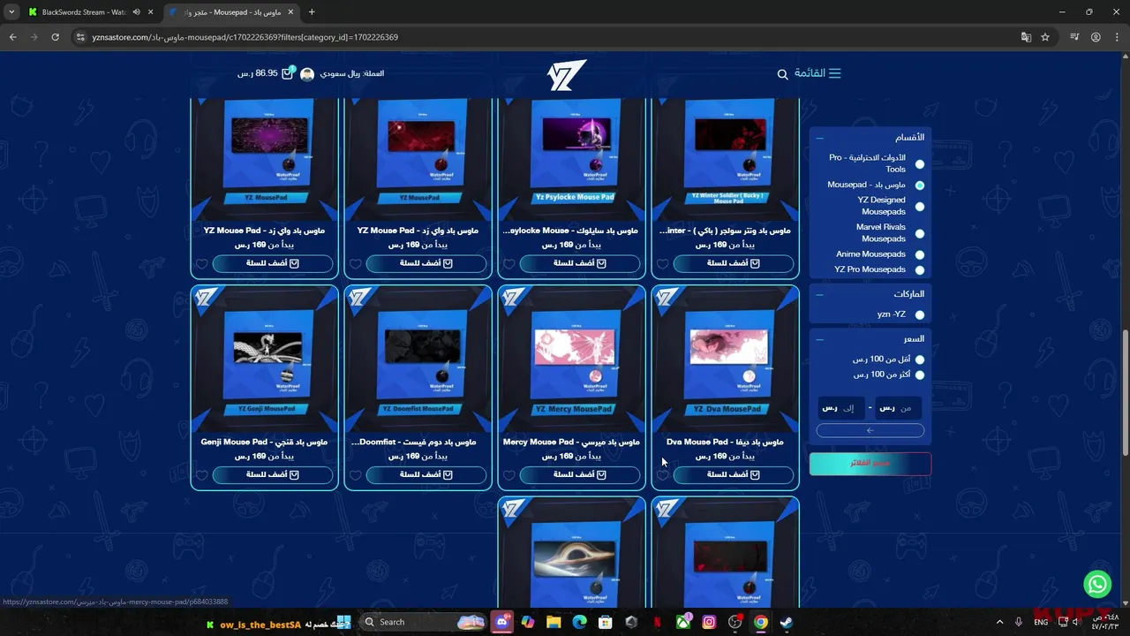1130x636 pixels.
Task: Click the Windows taskbar Search box
Action: point(425,622)
